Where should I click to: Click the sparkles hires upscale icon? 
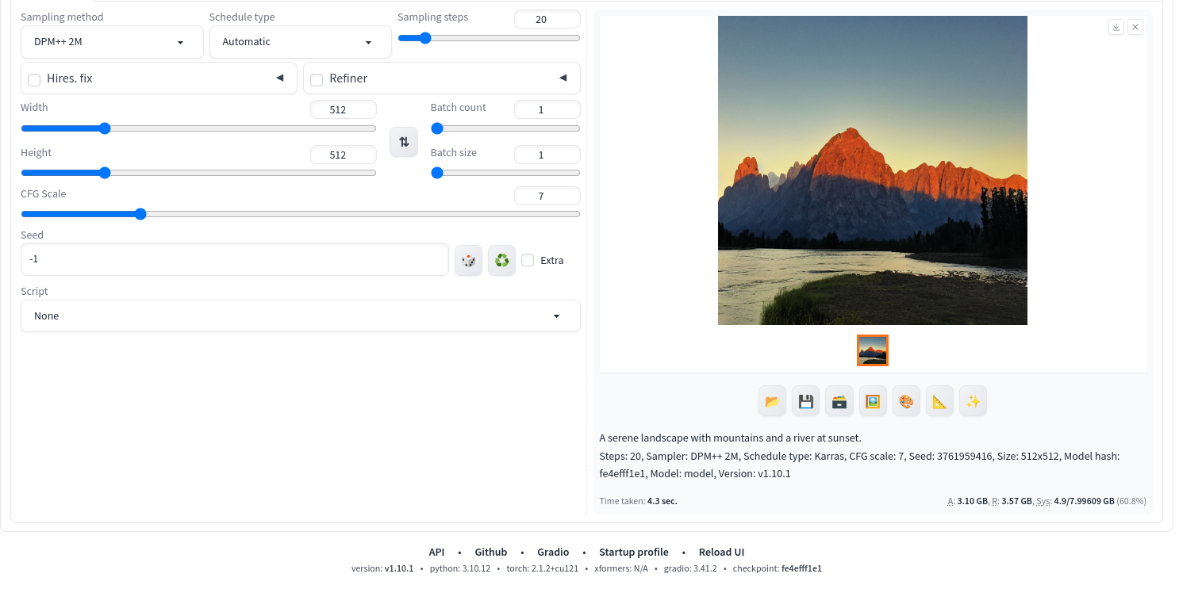973,402
